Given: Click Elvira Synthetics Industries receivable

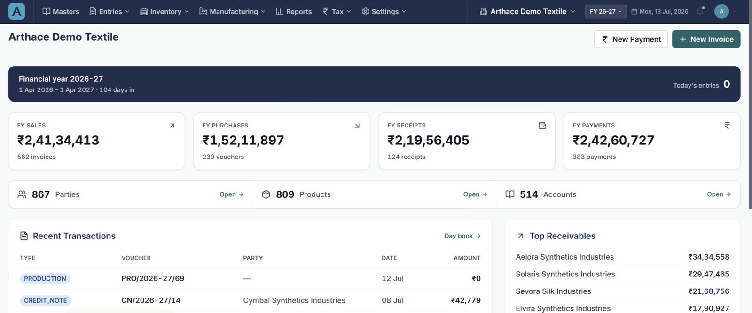Looking at the screenshot, I should click(x=563, y=308).
